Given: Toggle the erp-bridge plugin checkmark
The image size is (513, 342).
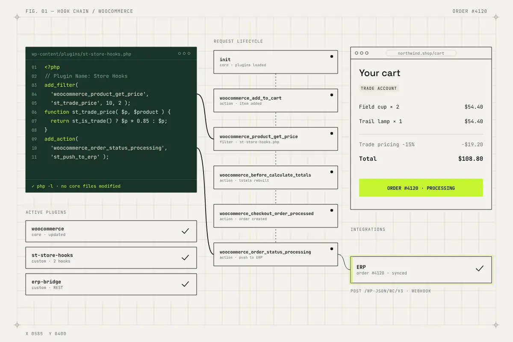Looking at the screenshot, I should pyautogui.click(x=185, y=284).
